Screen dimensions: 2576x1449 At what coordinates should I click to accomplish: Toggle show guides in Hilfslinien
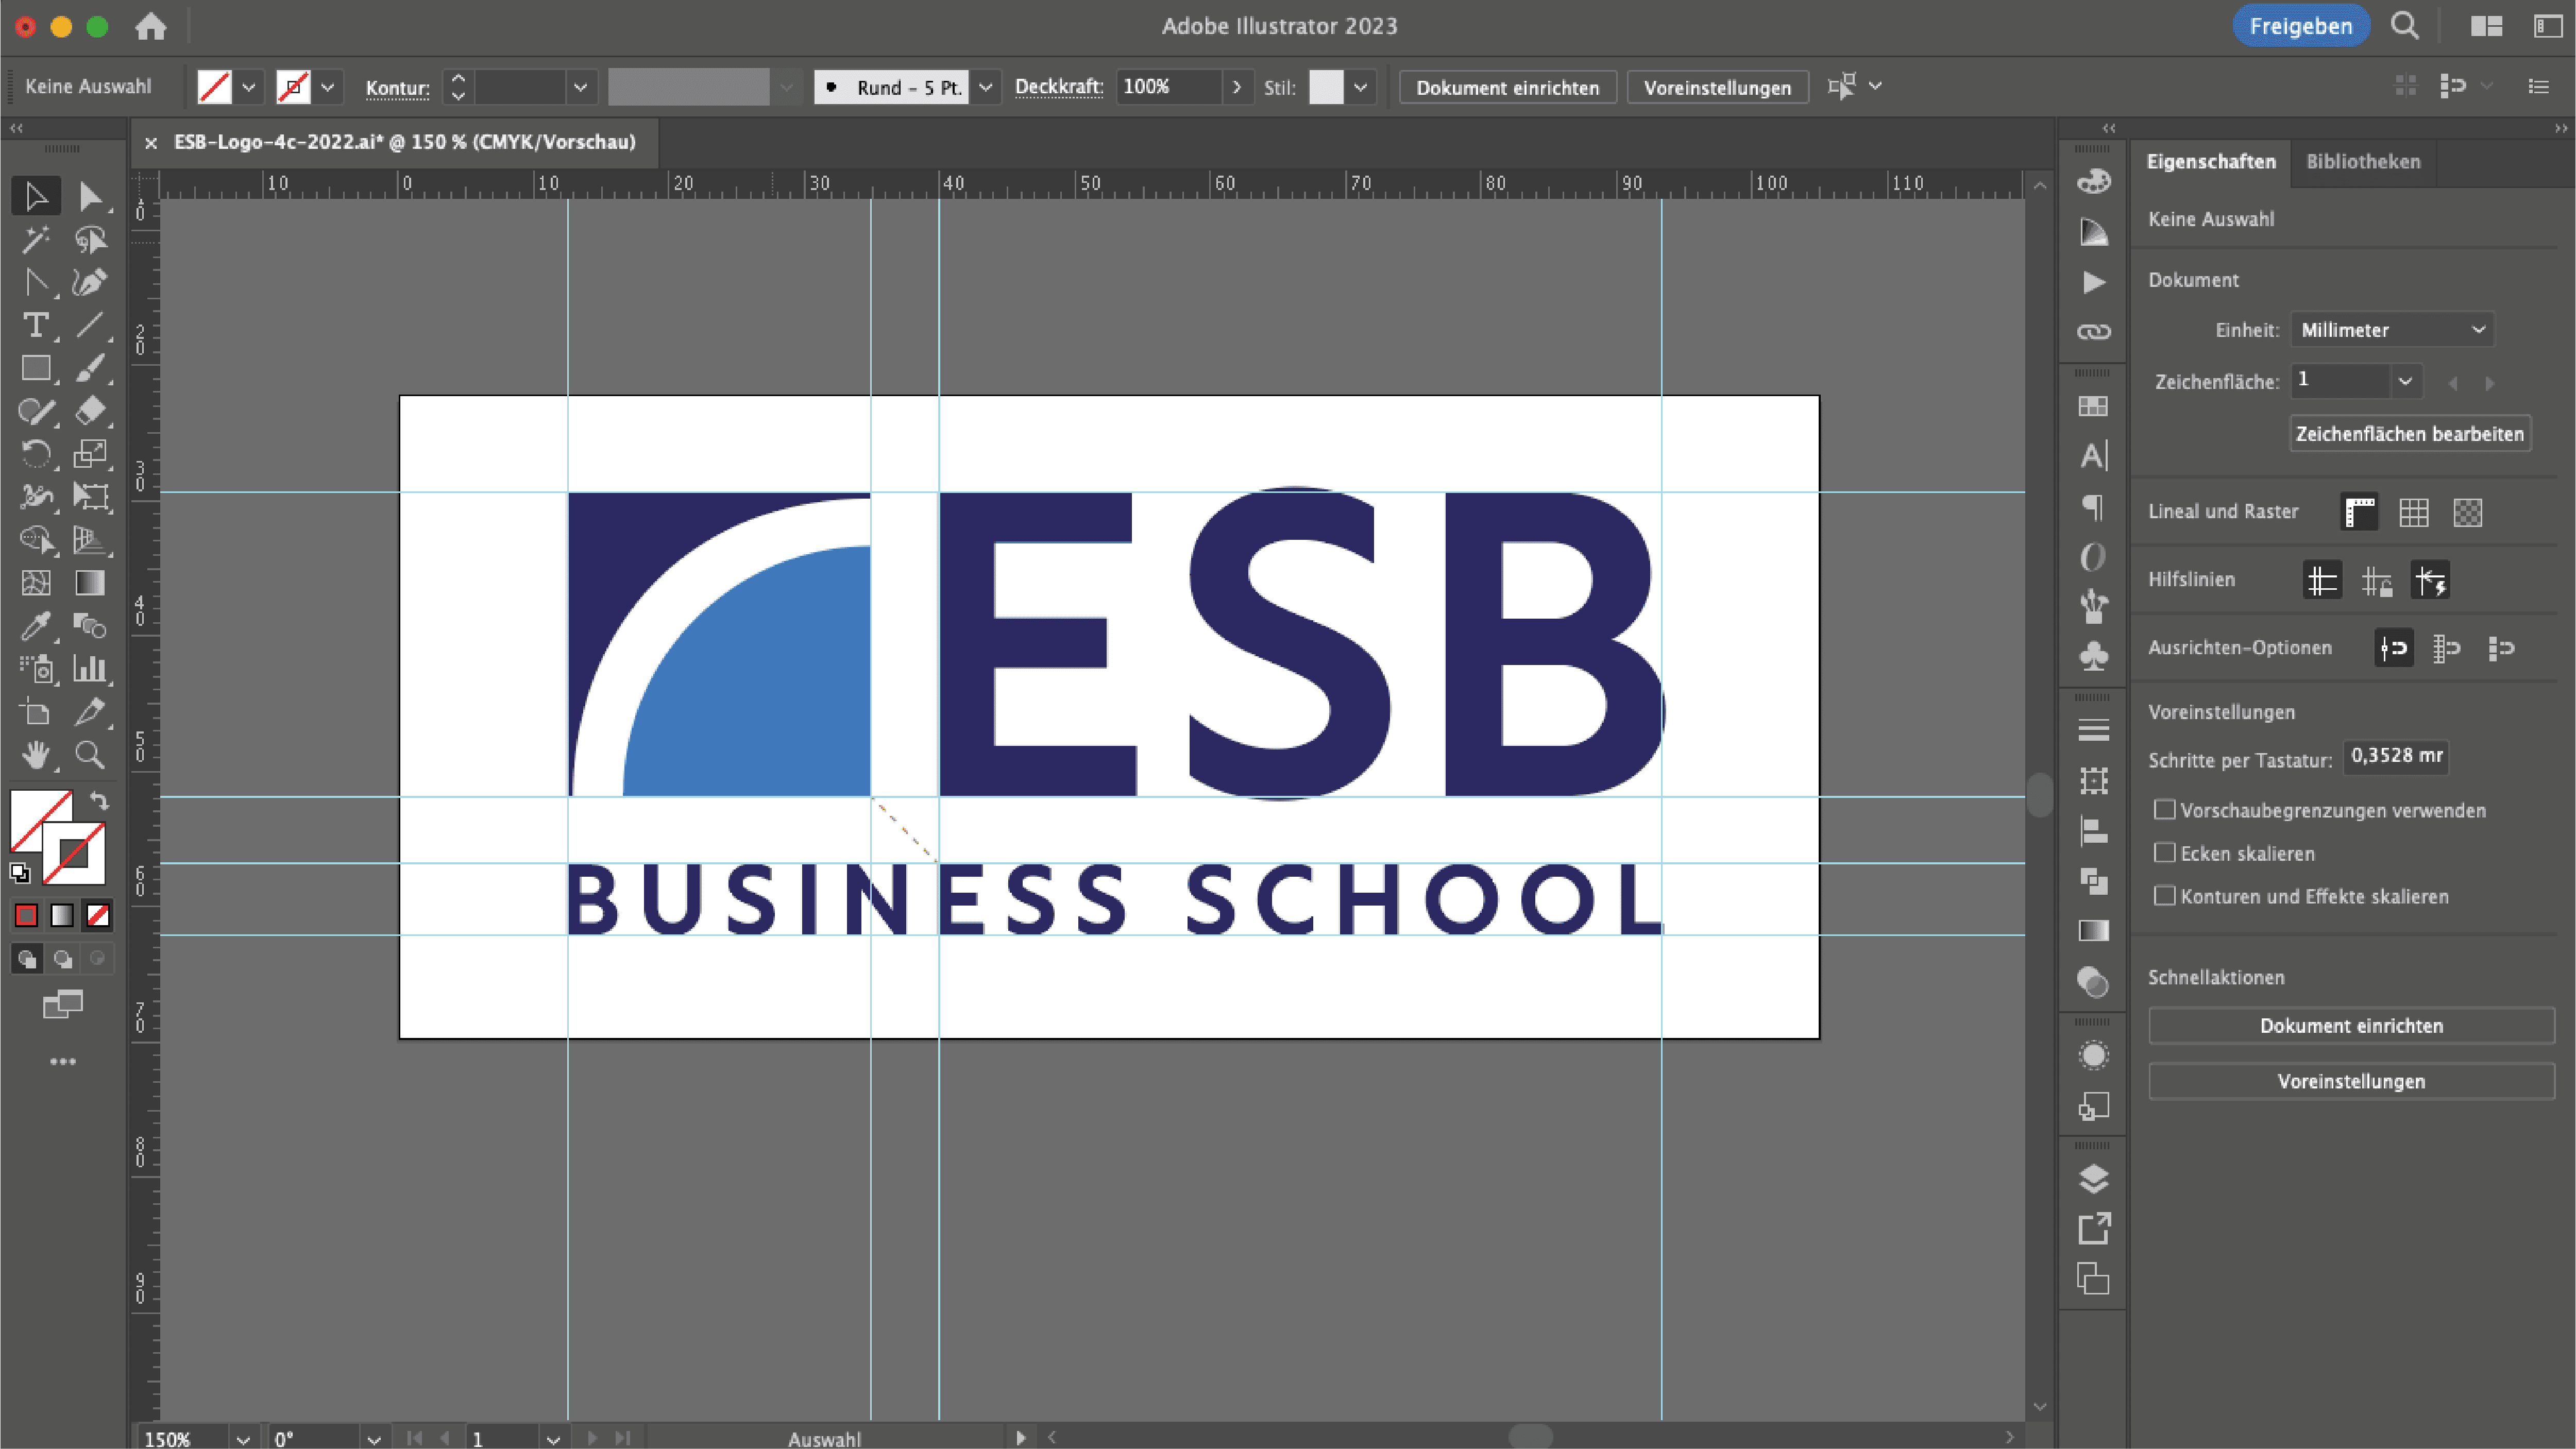coord(2322,580)
